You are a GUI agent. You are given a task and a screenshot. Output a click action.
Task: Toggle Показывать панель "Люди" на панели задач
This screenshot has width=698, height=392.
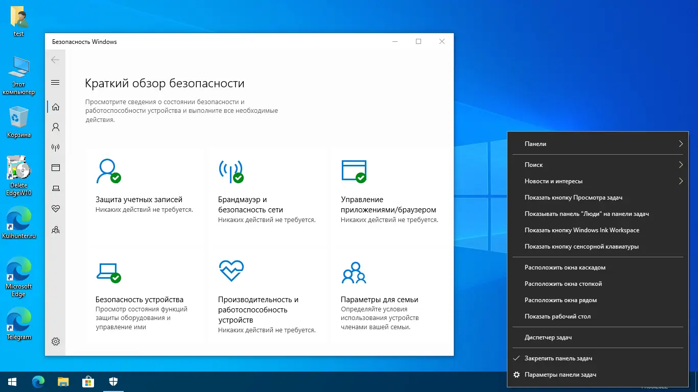click(x=598, y=214)
